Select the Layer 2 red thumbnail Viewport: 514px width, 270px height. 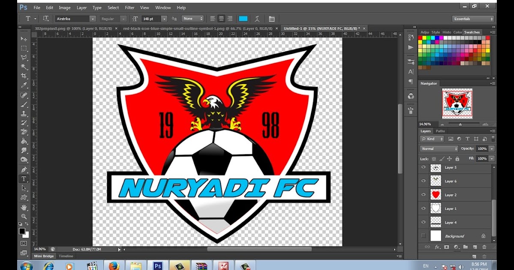[436, 195]
